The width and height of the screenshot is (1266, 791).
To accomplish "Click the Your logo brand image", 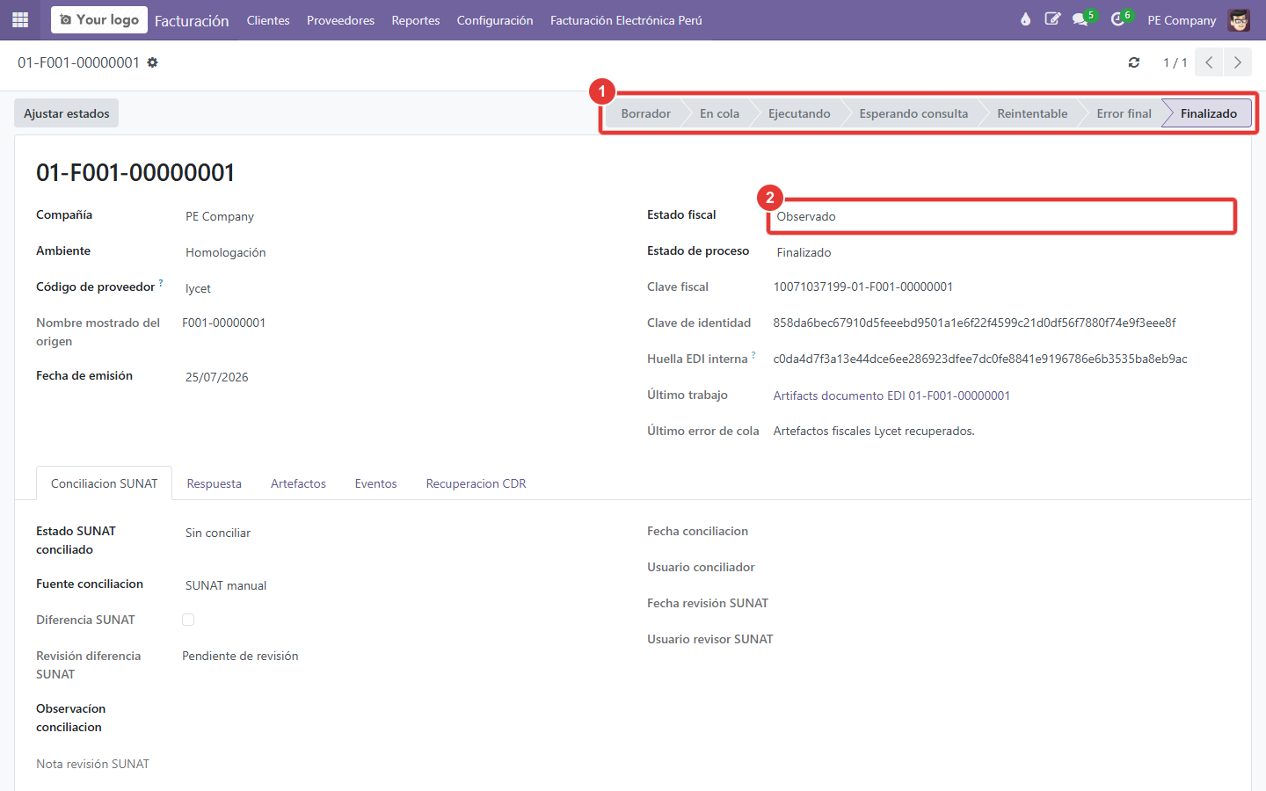I will 99,19.
